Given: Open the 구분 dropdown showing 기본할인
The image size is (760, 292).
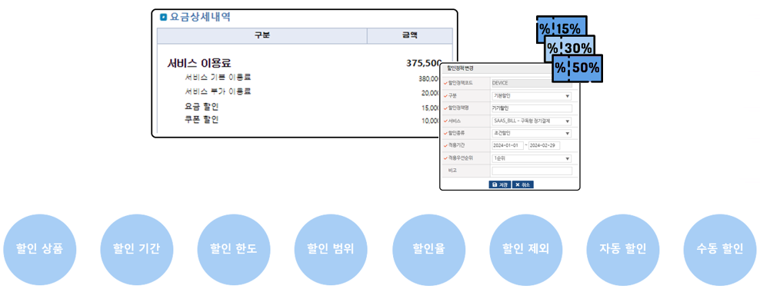Looking at the screenshot, I should click(532, 96).
